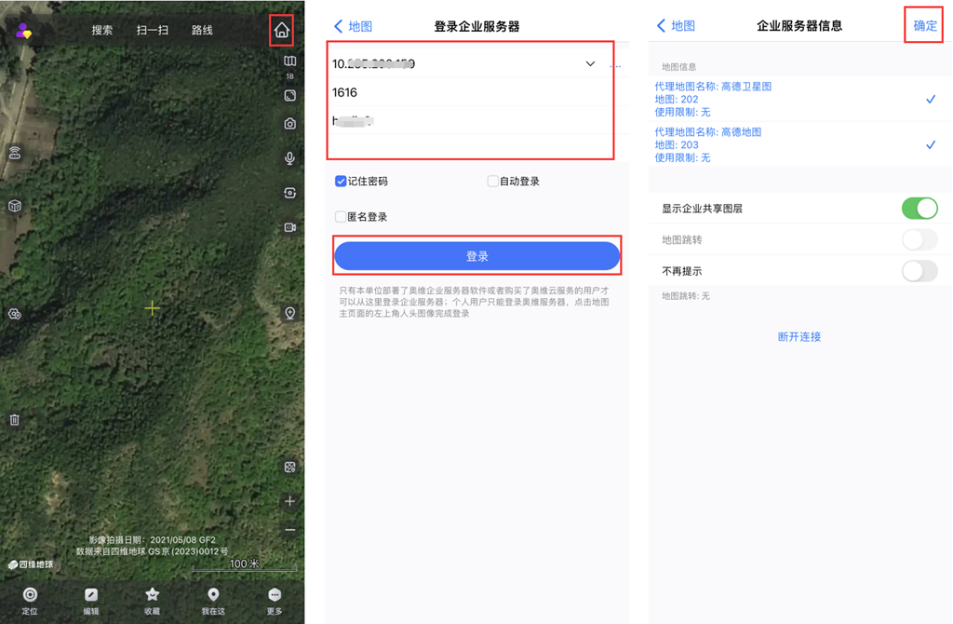Tap the camera icon on map sidebar
953x624 pixels.
tap(289, 124)
